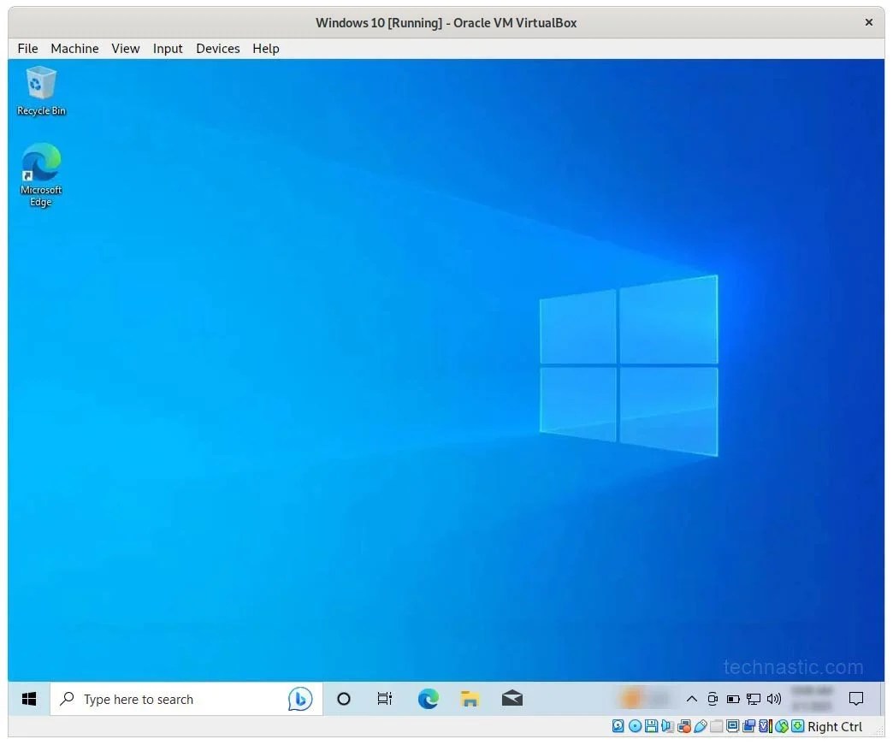Screen dimensions: 893x745
Task: Open the hard disk activity status icon
Action: pos(617,726)
